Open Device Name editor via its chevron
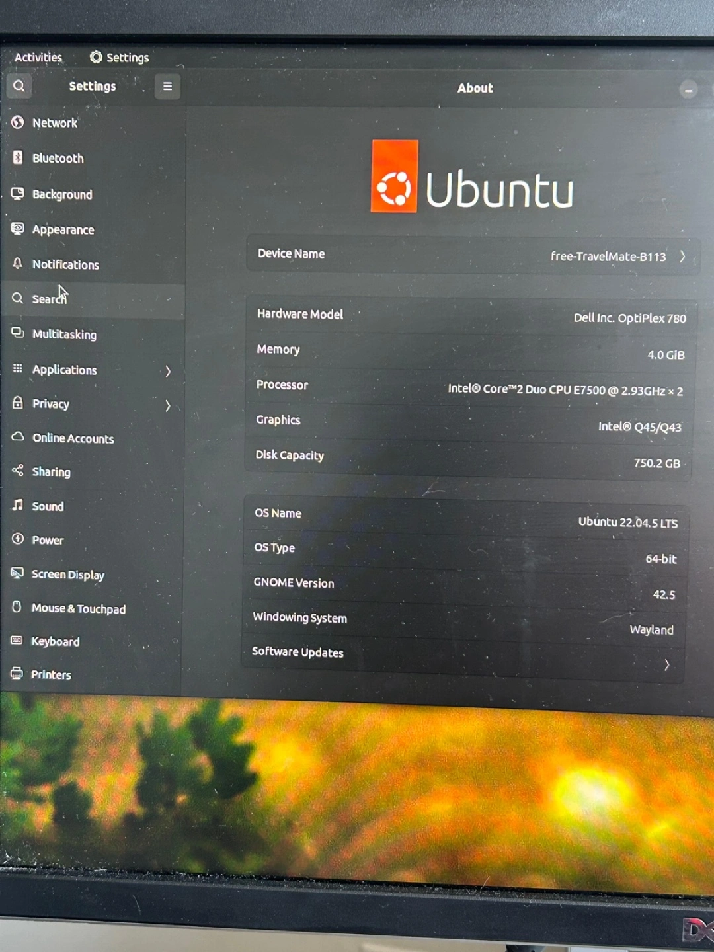This screenshot has width=714, height=952. [682, 257]
